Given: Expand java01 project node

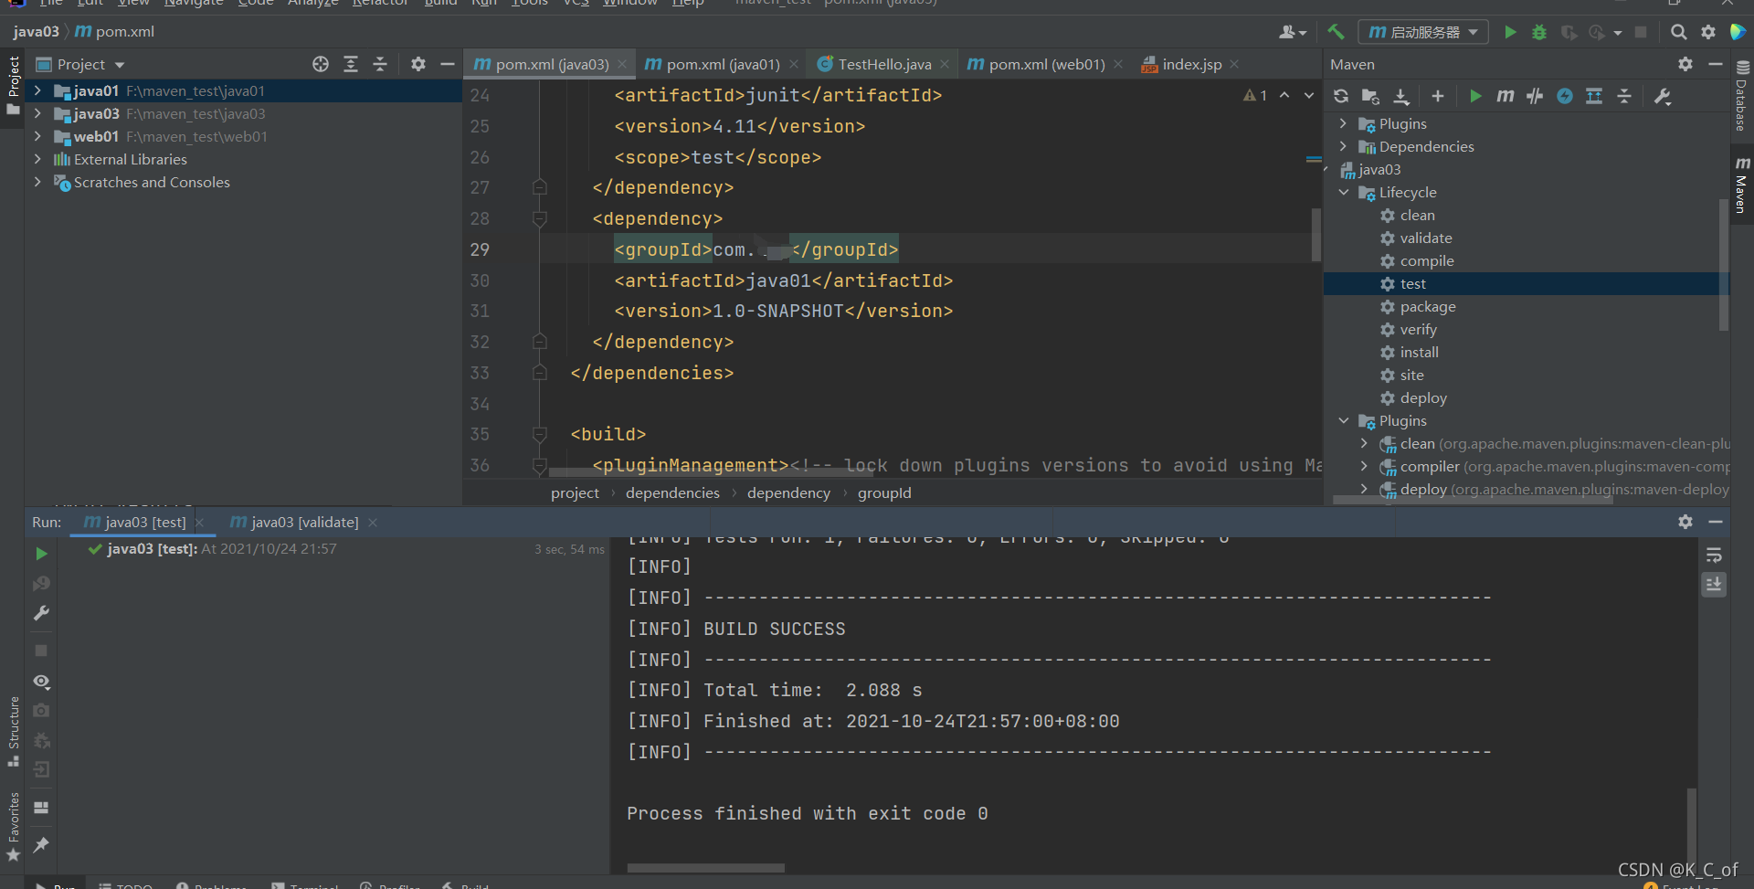Looking at the screenshot, I should (37, 90).
